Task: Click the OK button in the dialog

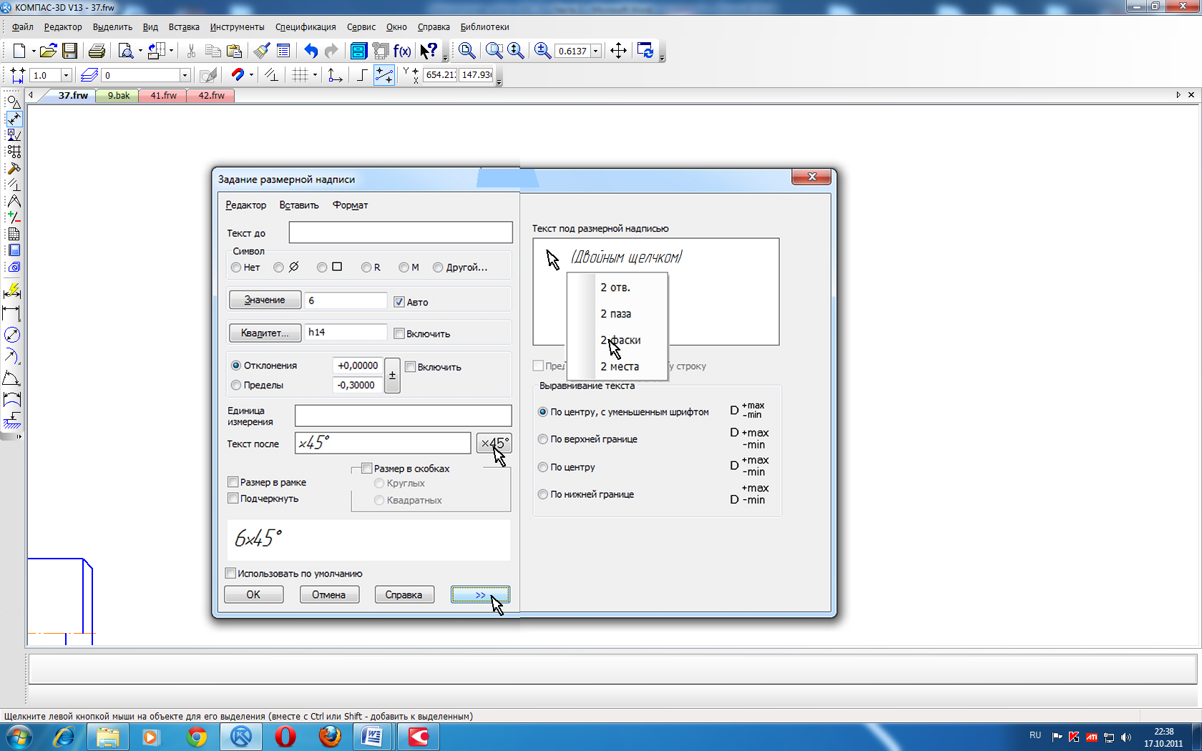Action: pos(253,594)
